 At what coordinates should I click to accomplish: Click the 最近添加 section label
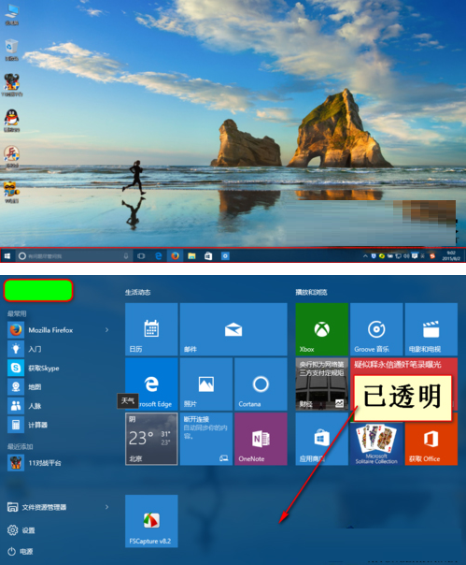[x=21, y=446]
